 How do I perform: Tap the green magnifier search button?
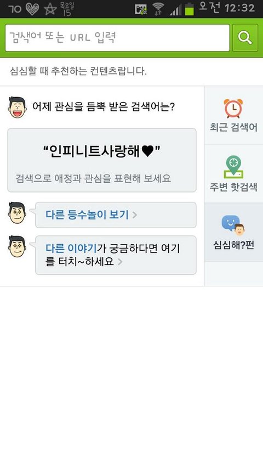coord(245,38)
